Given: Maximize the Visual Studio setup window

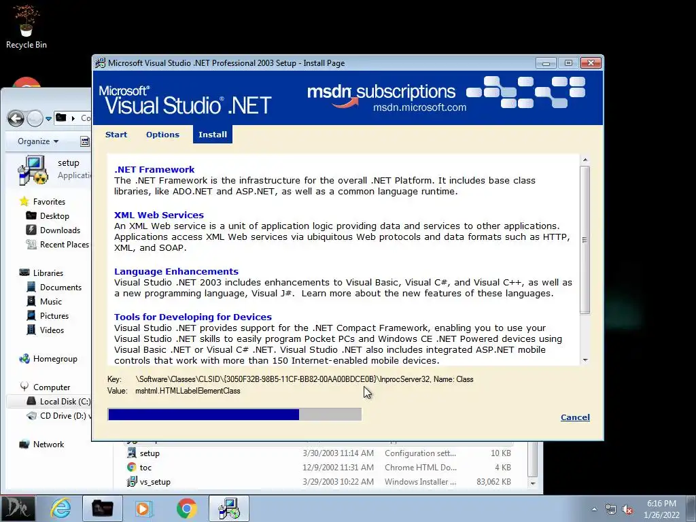Looking at the screenshot, I should [x=568, y=63].
